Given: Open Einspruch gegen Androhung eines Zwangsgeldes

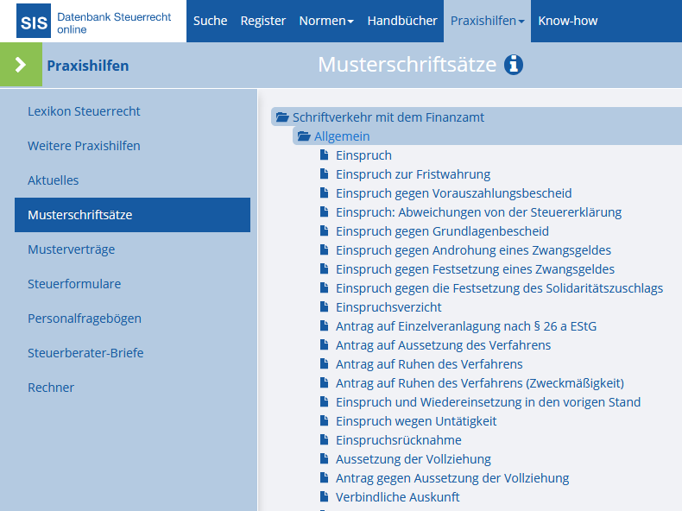Looking at the screenshot, I should (473, 250).
